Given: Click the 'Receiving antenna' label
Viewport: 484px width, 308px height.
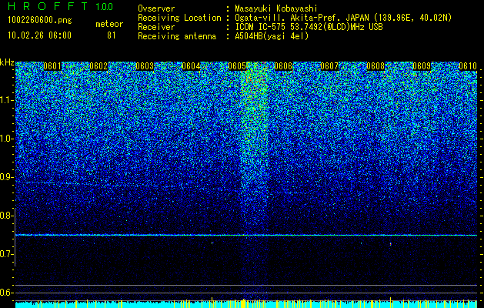Looking at the screenshot, I should [x=177, y=36].
